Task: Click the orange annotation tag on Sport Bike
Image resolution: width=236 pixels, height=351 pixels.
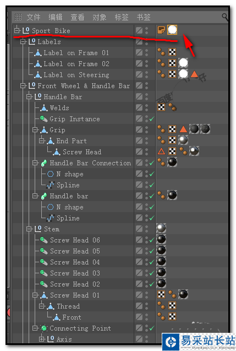Action: pos(161,30)
